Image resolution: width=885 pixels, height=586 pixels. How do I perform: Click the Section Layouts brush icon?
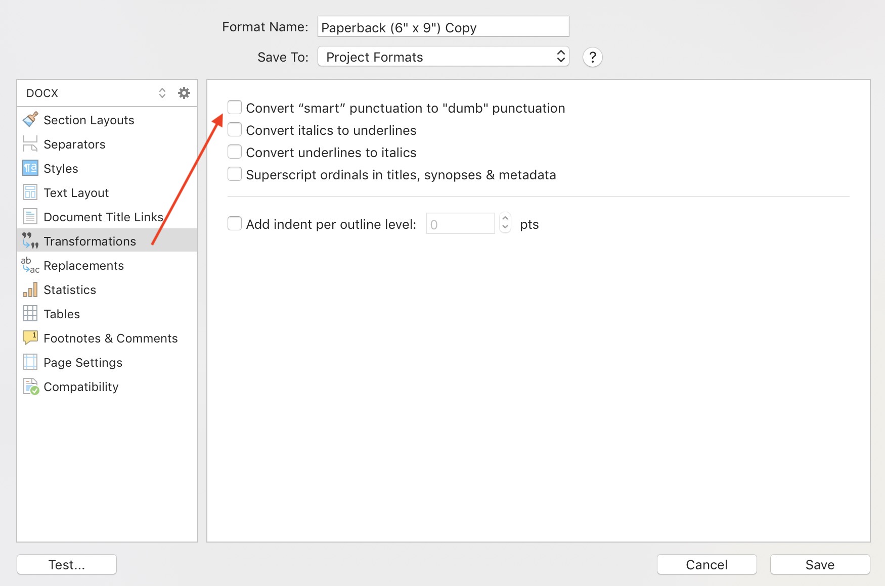[x=30, y=120]
